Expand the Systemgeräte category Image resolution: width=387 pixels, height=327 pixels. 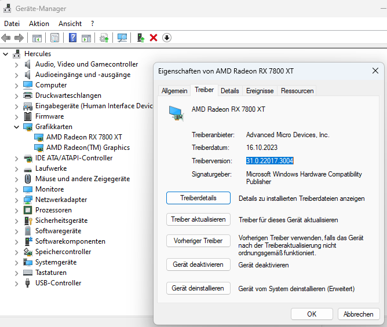[x=16, y=263]
